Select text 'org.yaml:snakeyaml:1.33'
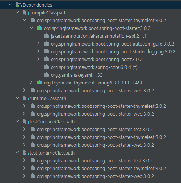Viewport: 181px width, 183px height. click(77, 75)
